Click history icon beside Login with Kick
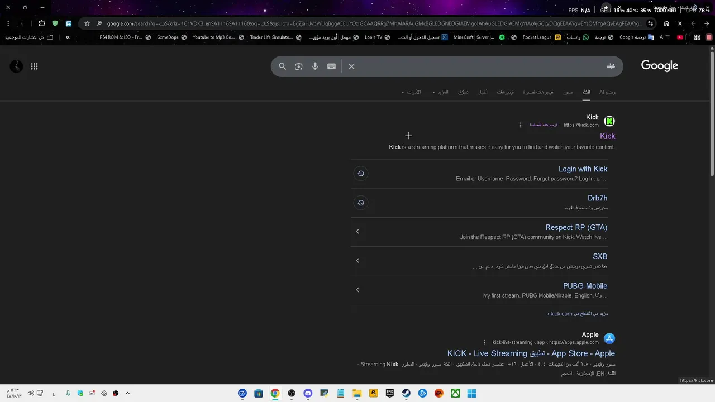The image size is (715, 402). pyautogui.click(x=361, y=174)
